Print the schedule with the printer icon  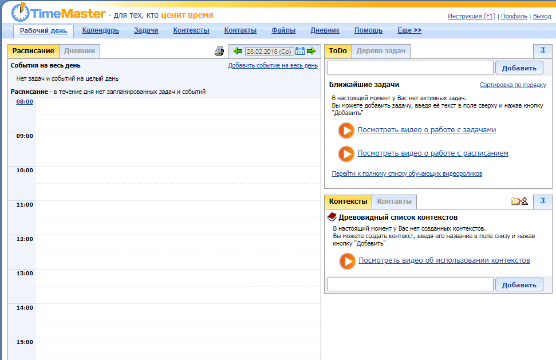click(x=219, y=51)
